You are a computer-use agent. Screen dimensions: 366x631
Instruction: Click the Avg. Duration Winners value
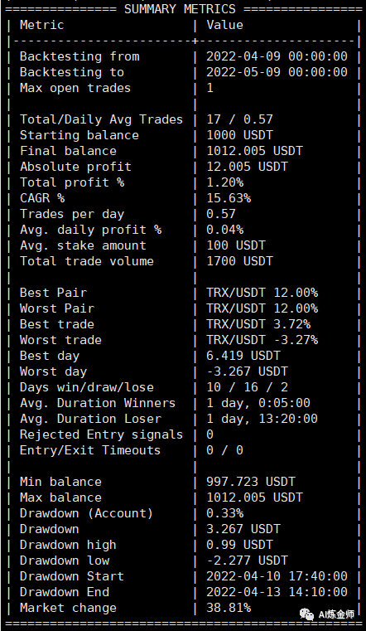coord(258,403)
